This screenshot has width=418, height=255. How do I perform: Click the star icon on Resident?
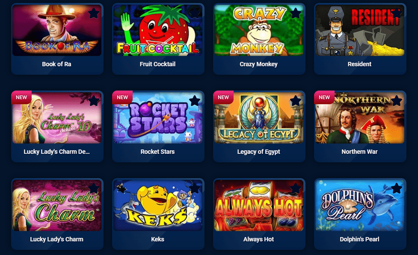[397, 13]
